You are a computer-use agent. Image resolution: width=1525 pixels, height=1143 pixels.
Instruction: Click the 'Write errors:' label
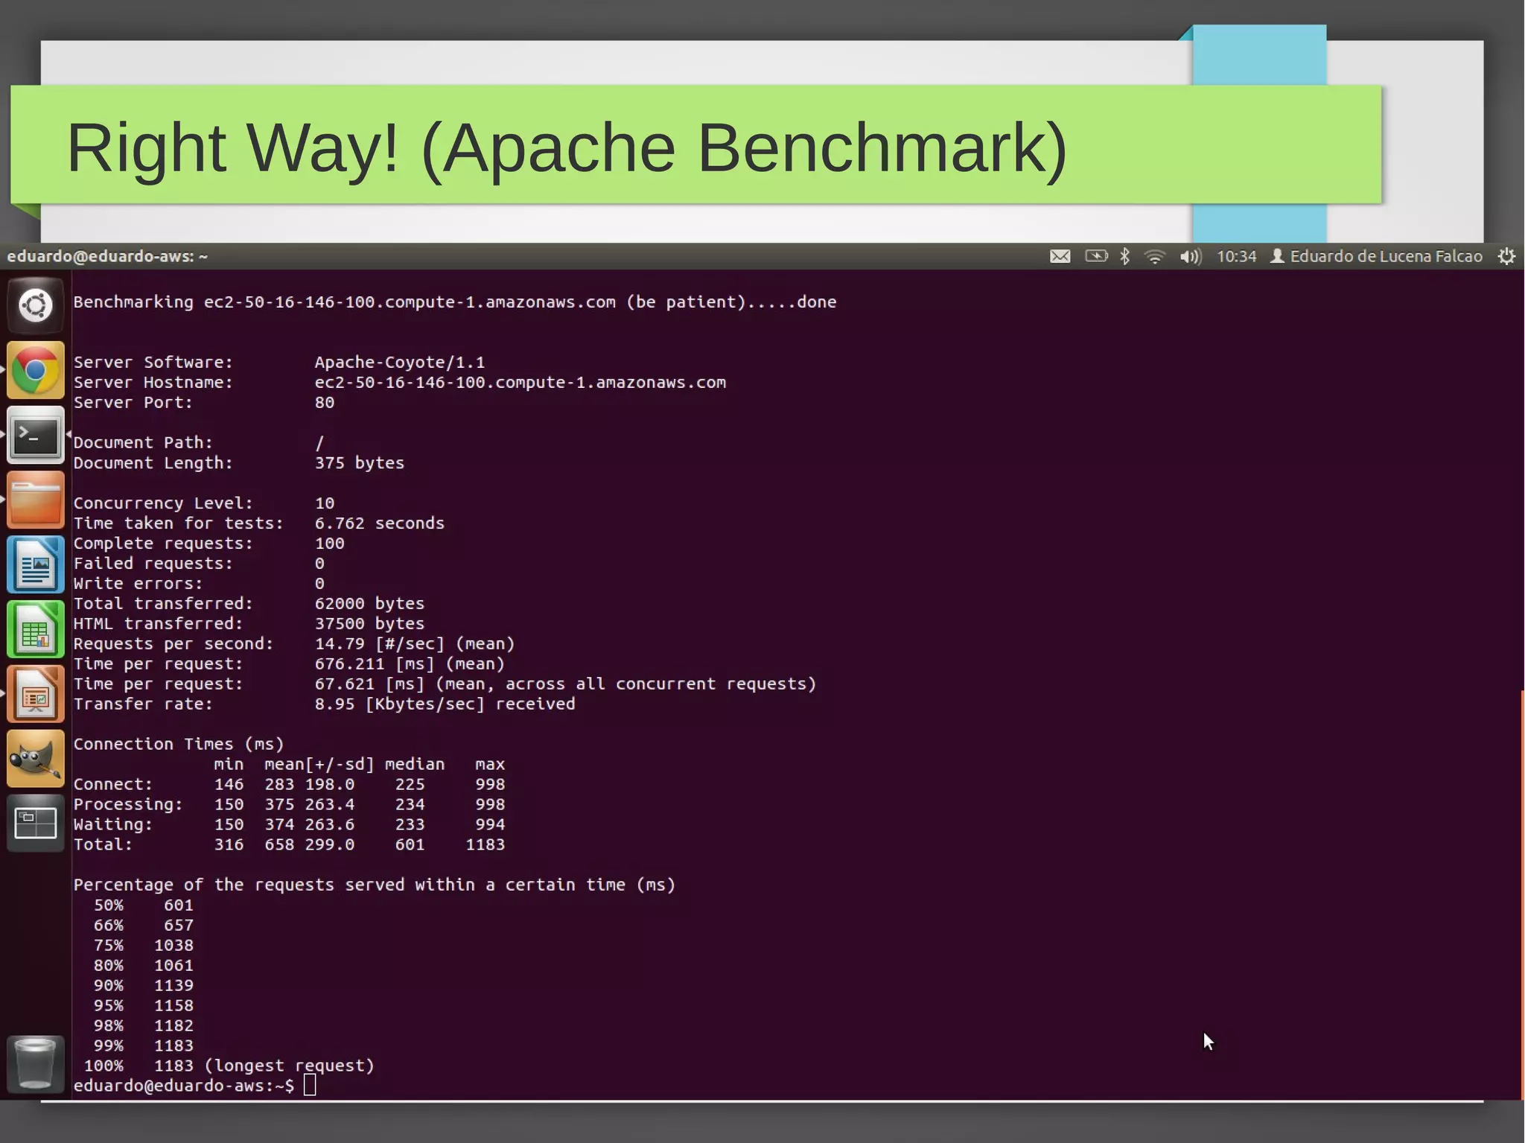coord(138,584)
